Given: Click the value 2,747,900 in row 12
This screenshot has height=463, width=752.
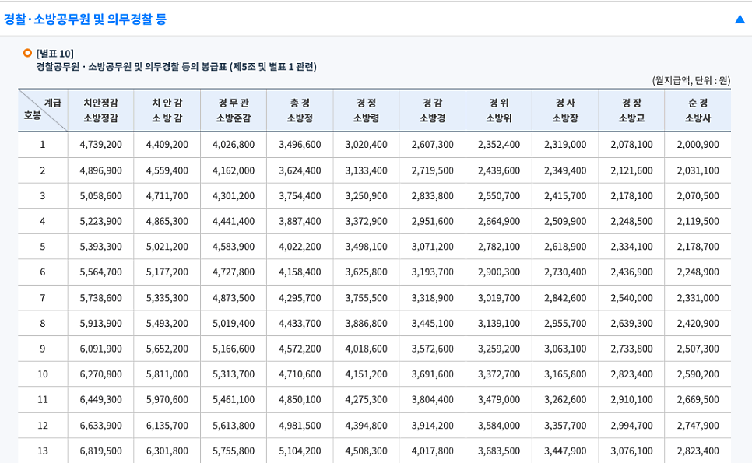Looking at the screenshot, I should pyautogui.click(x=698, y=425).
